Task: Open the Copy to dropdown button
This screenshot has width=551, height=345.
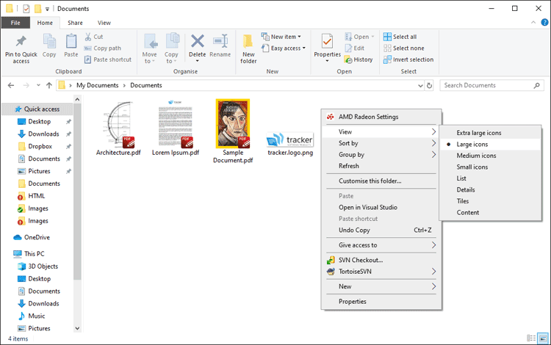Action: click(x=171, y=48)
